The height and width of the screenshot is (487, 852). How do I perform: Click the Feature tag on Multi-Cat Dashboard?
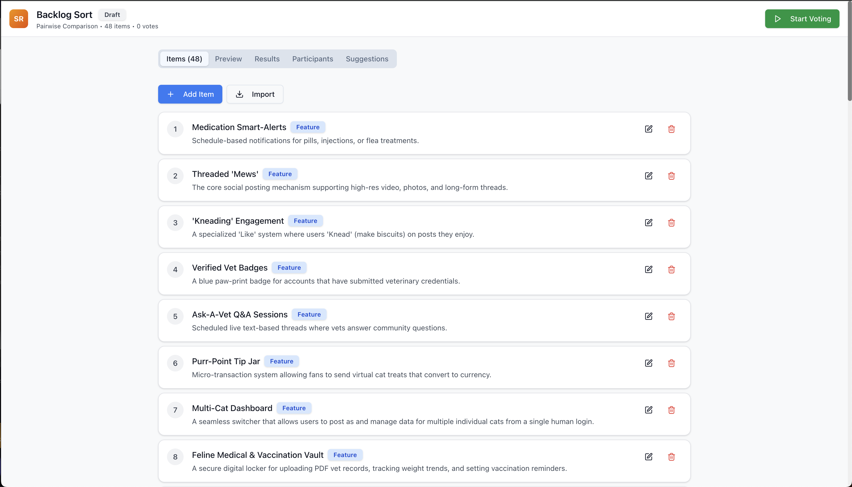(294, 408)
